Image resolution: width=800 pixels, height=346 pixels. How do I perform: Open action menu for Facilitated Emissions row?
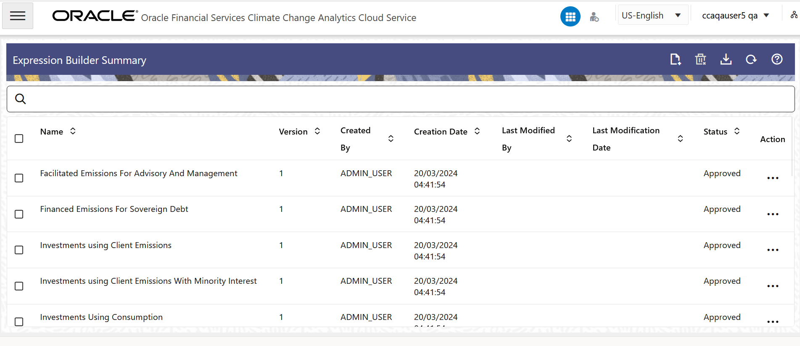[773, 178]
